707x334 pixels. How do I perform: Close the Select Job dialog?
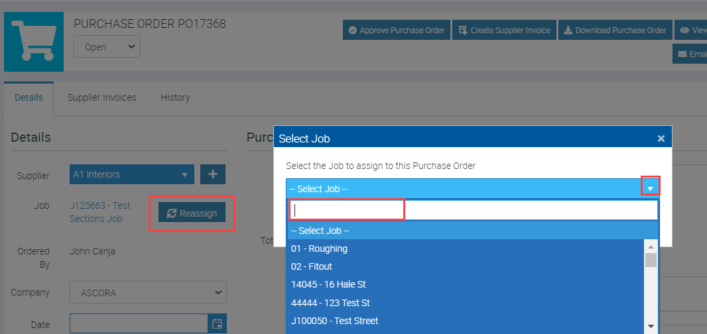661,139
